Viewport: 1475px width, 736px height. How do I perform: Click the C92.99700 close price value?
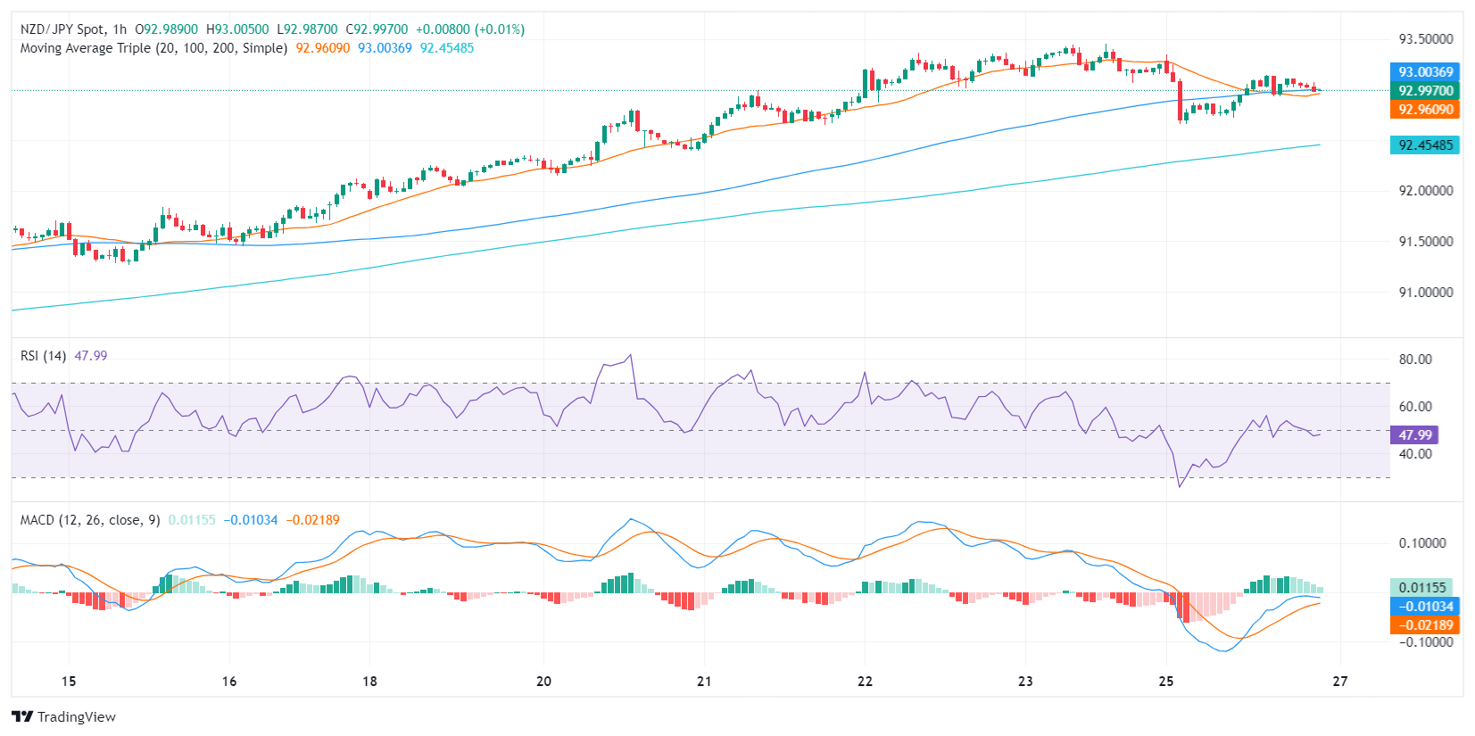(x=377, y=29)
